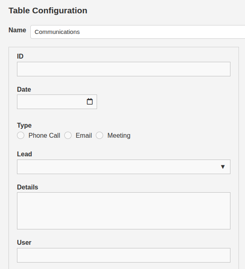Click the "Email" option label text
The width and height of the screenshot is (245, 269).
84,136
